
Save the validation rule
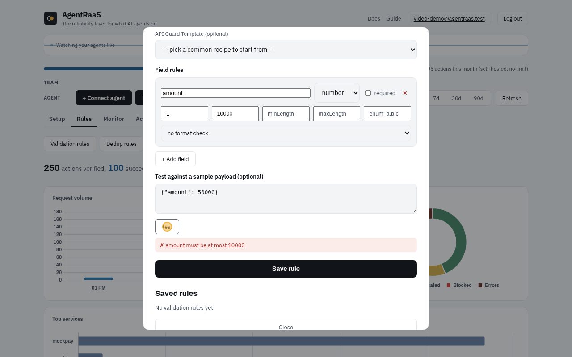point(286,269)
